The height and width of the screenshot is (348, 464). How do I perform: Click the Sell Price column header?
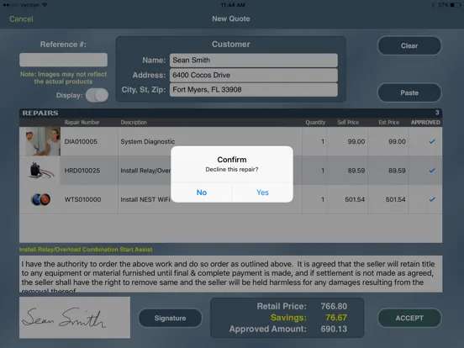point(348,122)
